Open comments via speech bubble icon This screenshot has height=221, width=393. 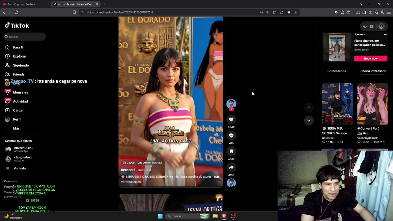tap(231, 135)
